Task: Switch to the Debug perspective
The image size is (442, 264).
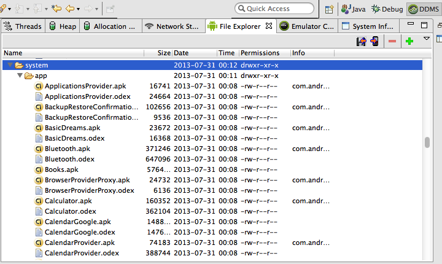Action: coord(387,9)
